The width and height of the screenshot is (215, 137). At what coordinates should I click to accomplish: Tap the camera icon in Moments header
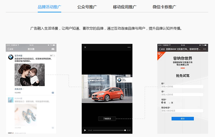[52, 49]
